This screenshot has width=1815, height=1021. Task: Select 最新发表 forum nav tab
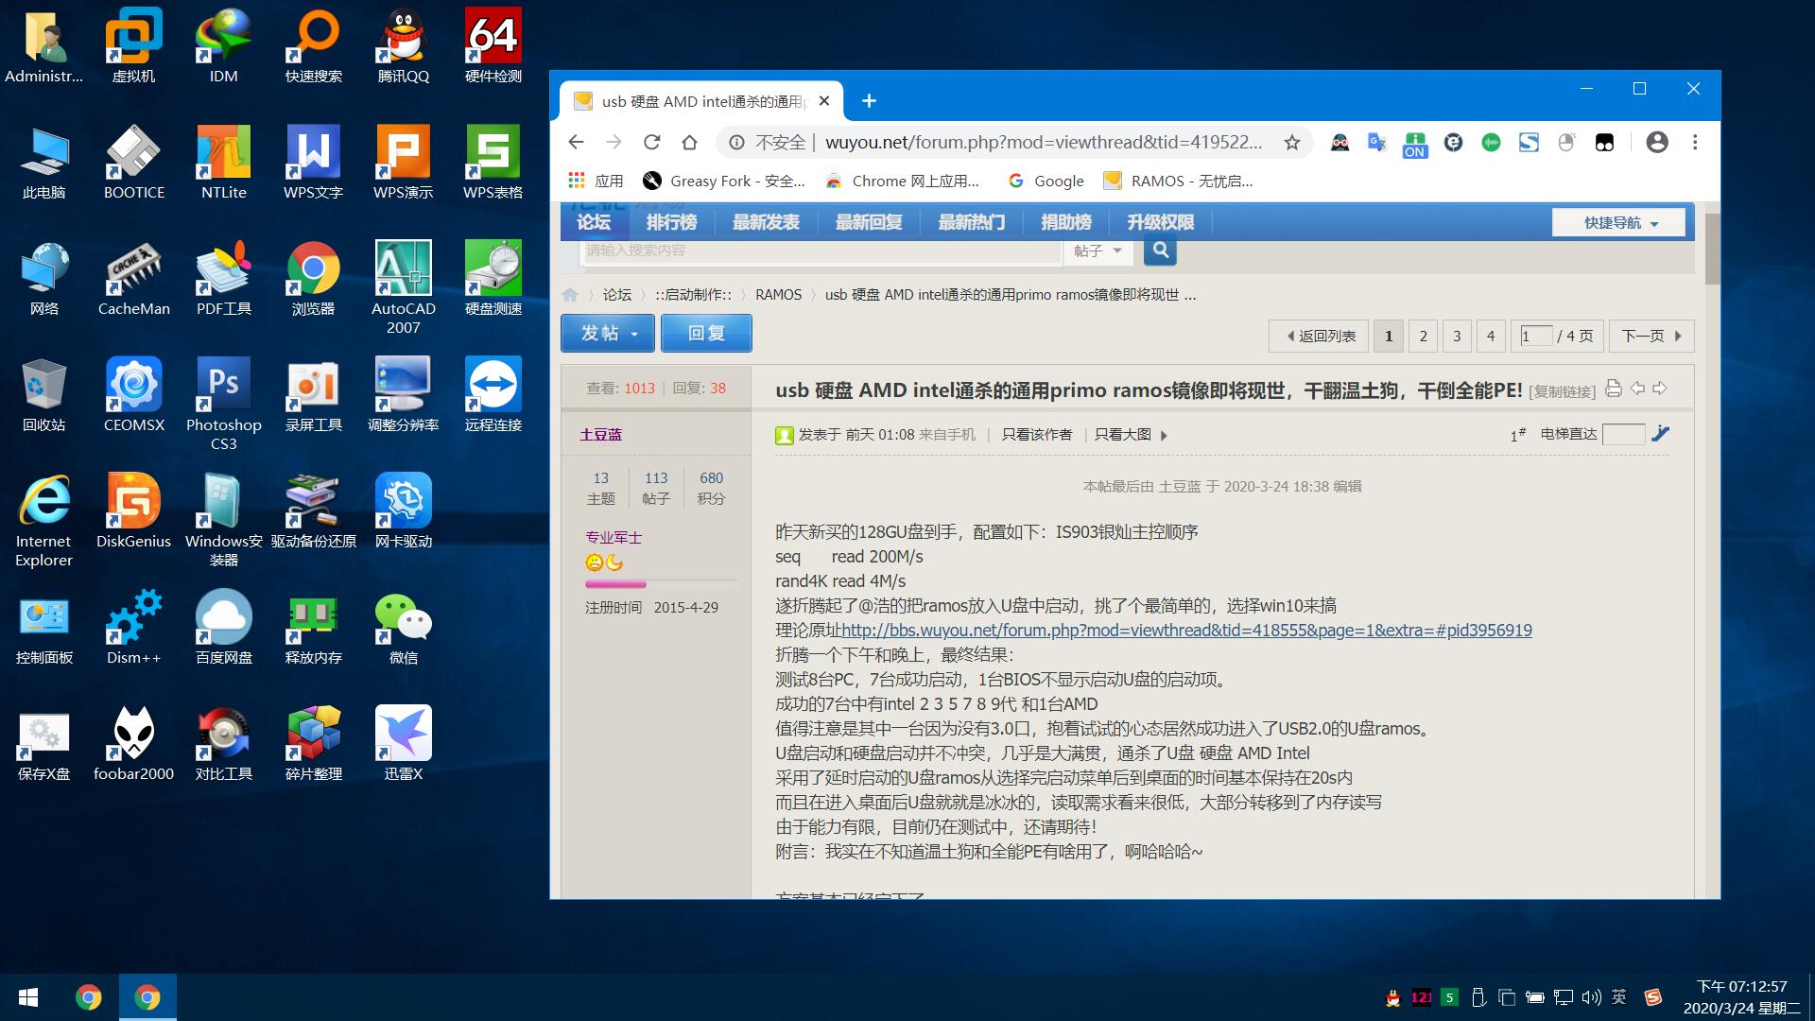click(x=766, y=222)
